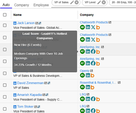This screenshot has width=136, height=113.
Task: Click the swap arrows icon beside Tom Stoker
Action: pos(39,107)
